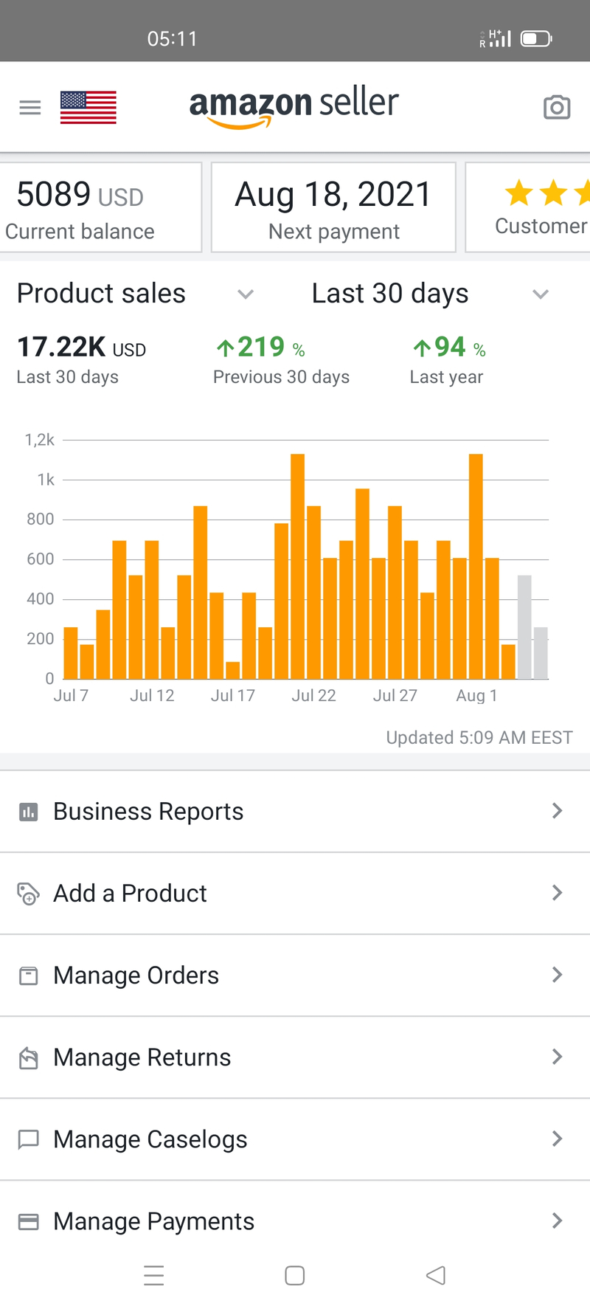The height and width of the screenshot is (1312, 590).
Task: View the 5089 USD current balance card
Action: pyautogui.click(x=100, y=208)
